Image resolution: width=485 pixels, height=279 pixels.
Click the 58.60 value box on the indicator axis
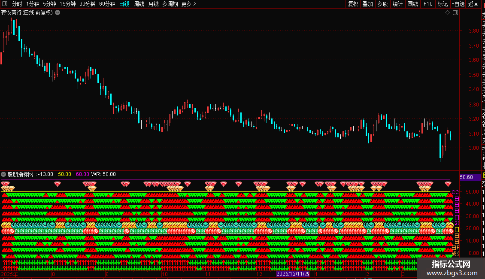470,177
